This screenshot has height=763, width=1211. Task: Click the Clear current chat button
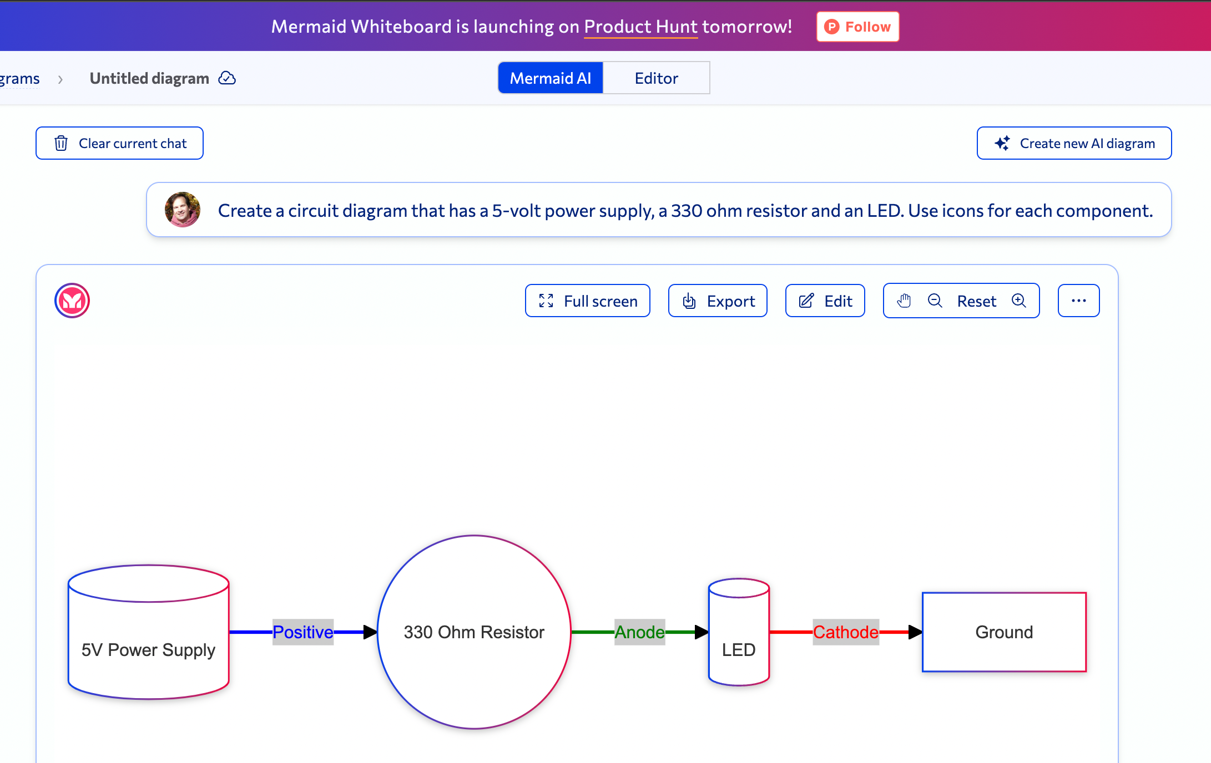(120, 143)
